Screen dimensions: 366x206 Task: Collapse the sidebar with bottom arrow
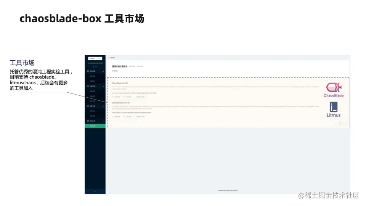click(95, 192)
